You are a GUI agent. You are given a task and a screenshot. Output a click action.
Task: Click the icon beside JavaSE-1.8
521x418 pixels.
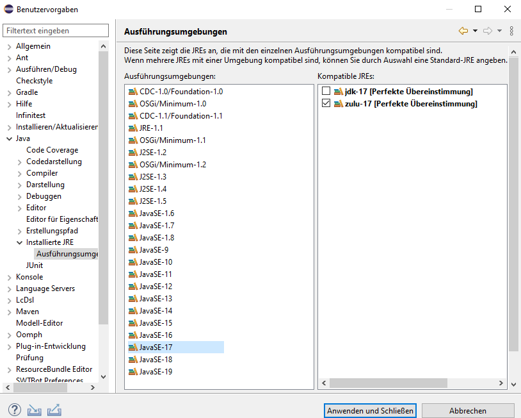point(133,238)
